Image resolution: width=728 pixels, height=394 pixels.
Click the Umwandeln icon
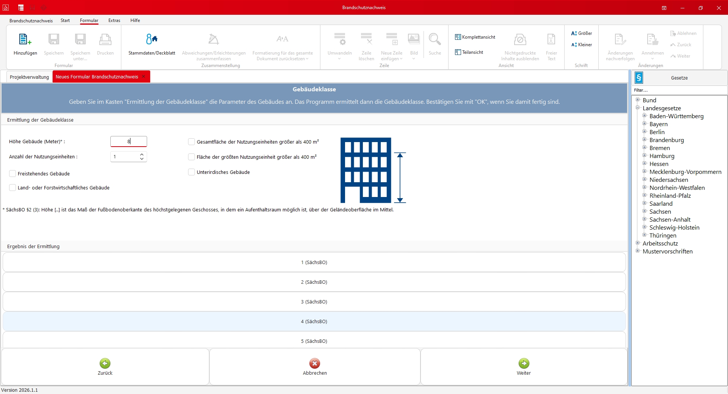340,39
